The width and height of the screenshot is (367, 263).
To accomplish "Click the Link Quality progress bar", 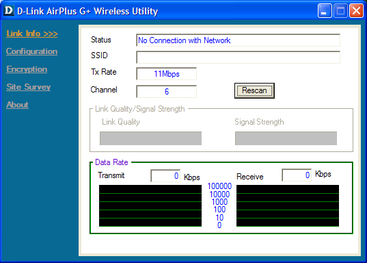I will (x=150, y=138).
